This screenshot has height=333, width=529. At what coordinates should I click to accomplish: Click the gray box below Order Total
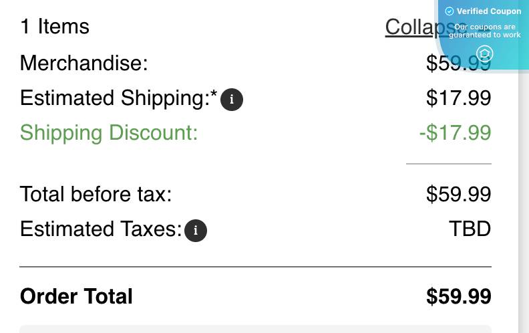(x=255, y=329)
